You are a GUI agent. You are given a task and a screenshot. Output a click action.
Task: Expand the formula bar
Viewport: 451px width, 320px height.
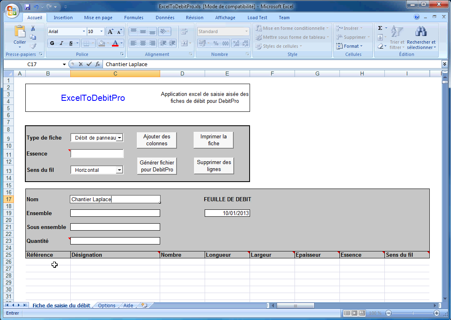tap(445, 64)
